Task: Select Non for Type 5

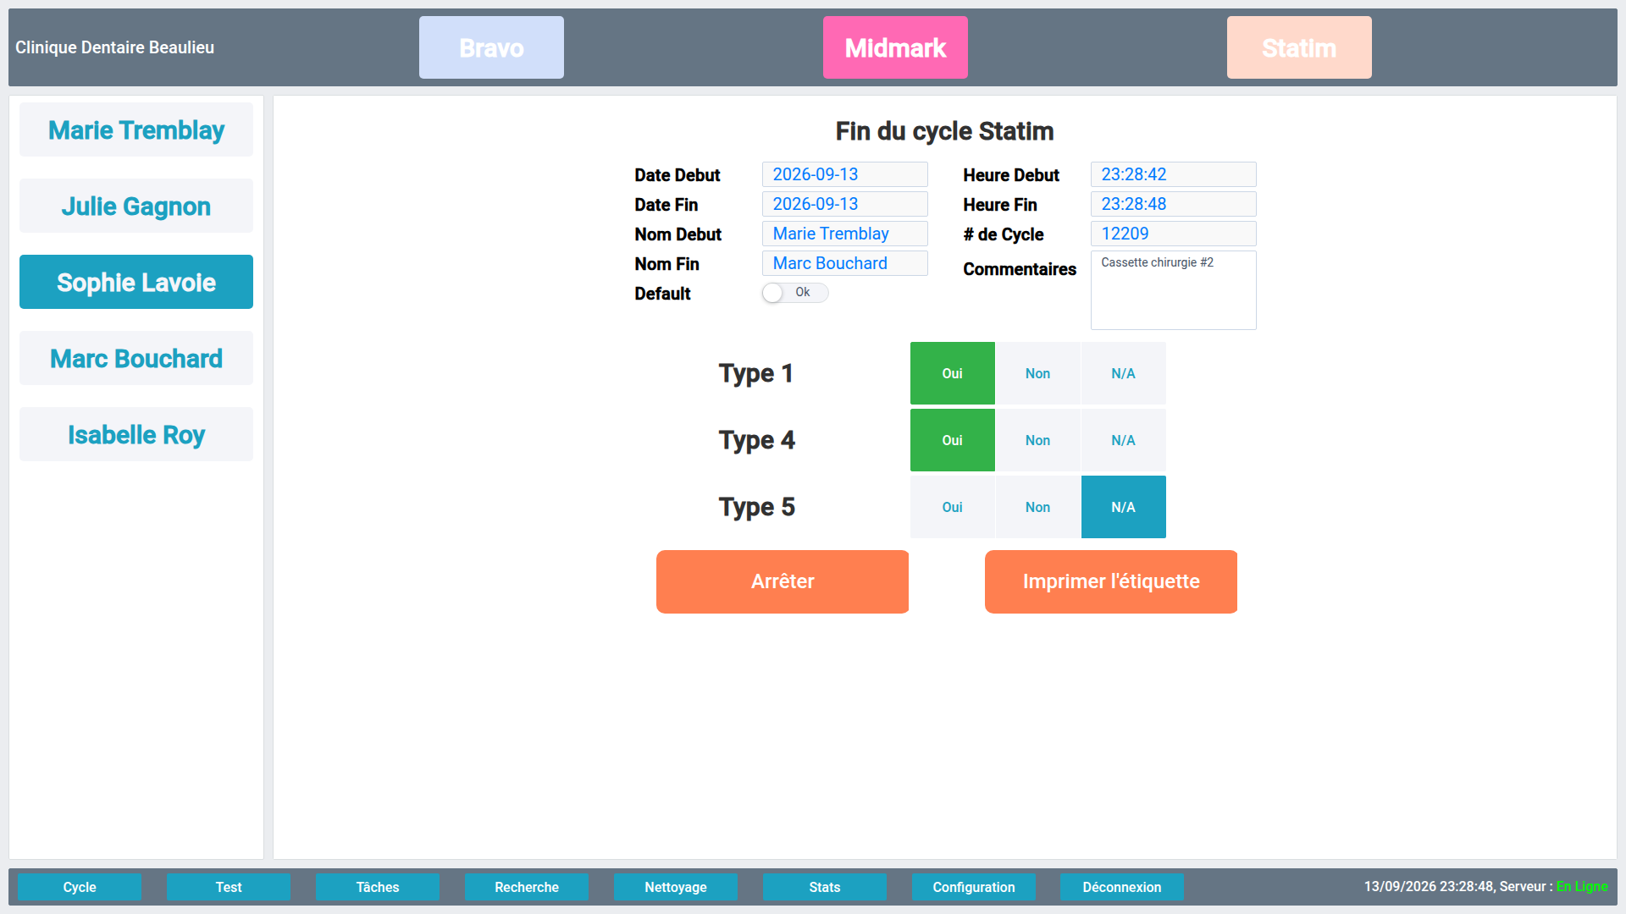Action: click(x=1038, y=507)
